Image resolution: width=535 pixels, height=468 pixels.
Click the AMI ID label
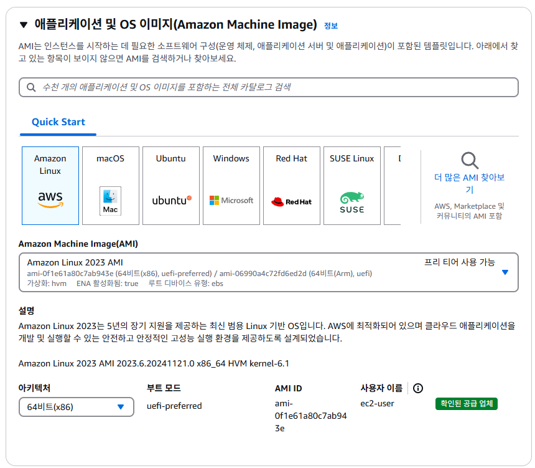point(288,388)
